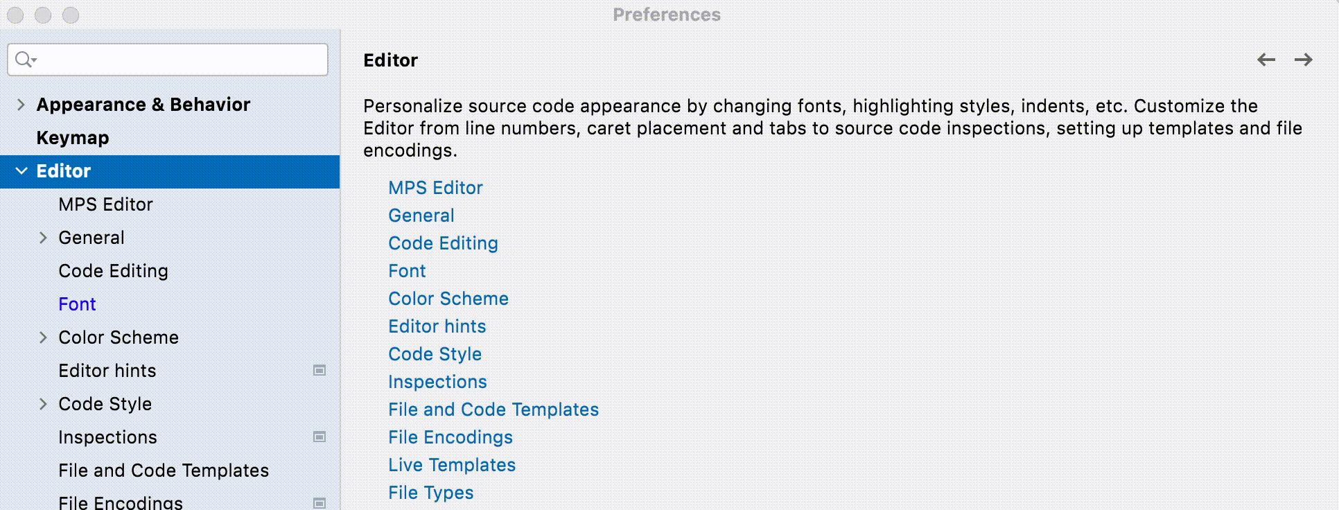Select Font in the settings tree
1339x510 pixels.
pyautogui.click(x=77, y=304)
